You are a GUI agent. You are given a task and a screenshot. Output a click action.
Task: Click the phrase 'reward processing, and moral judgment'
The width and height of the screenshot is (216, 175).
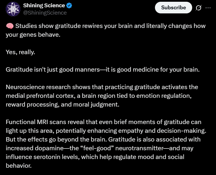[x=63, y=105]
